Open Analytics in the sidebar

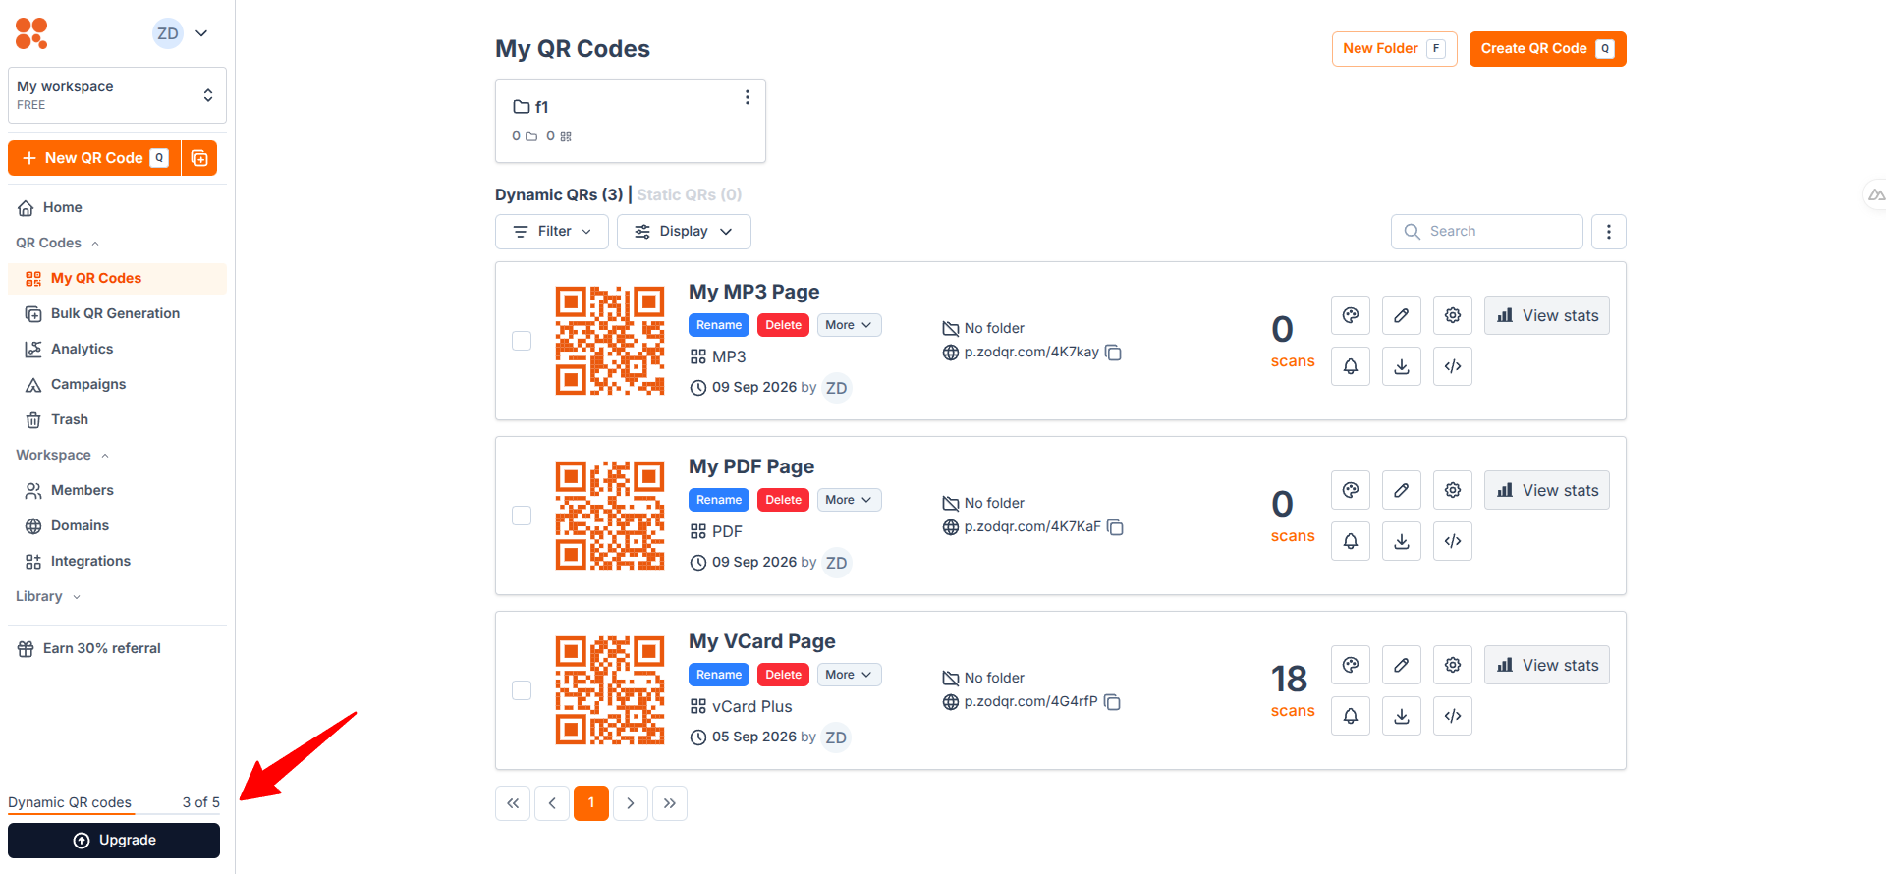(117, 349)
